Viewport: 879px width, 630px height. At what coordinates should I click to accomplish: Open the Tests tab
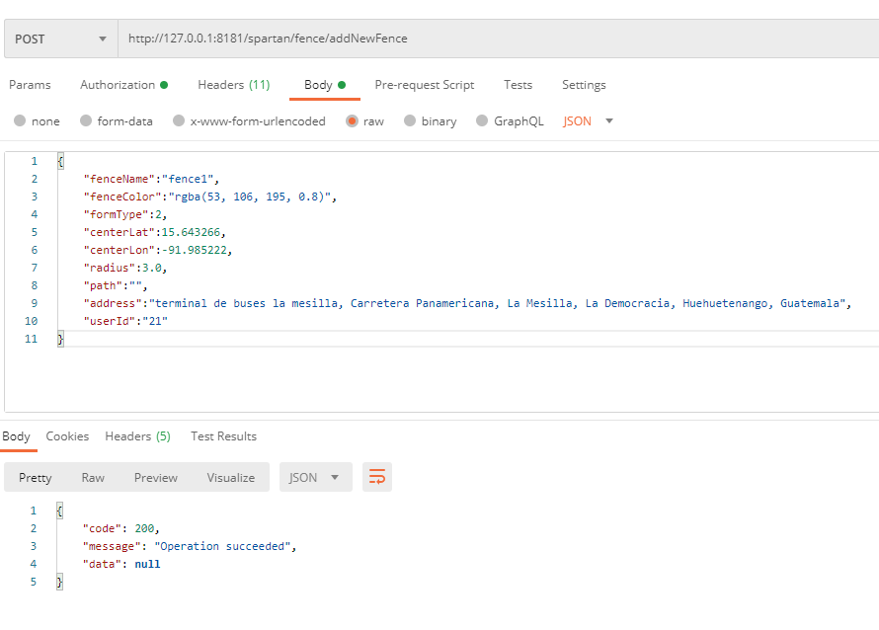[518, 85]
